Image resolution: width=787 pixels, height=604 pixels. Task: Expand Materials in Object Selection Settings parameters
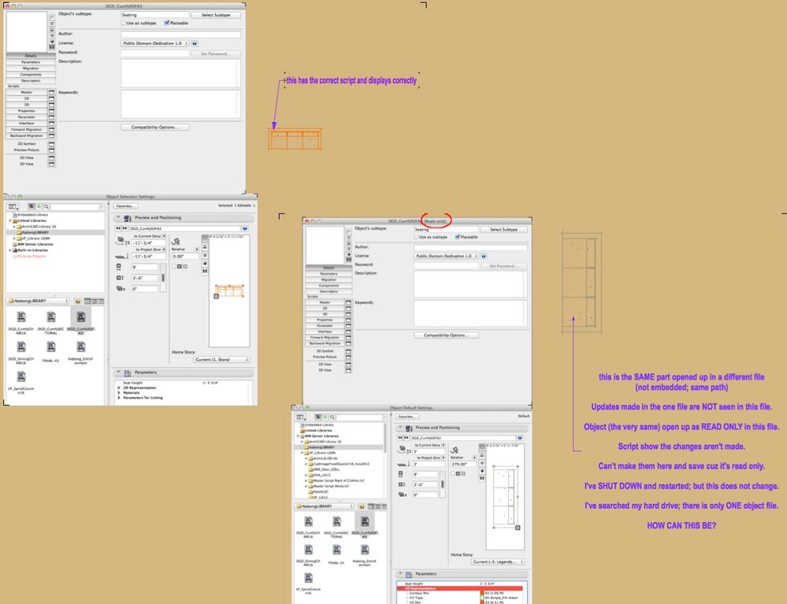[119, 392]
